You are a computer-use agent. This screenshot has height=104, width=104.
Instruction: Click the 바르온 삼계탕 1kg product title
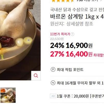pos(77,17)
